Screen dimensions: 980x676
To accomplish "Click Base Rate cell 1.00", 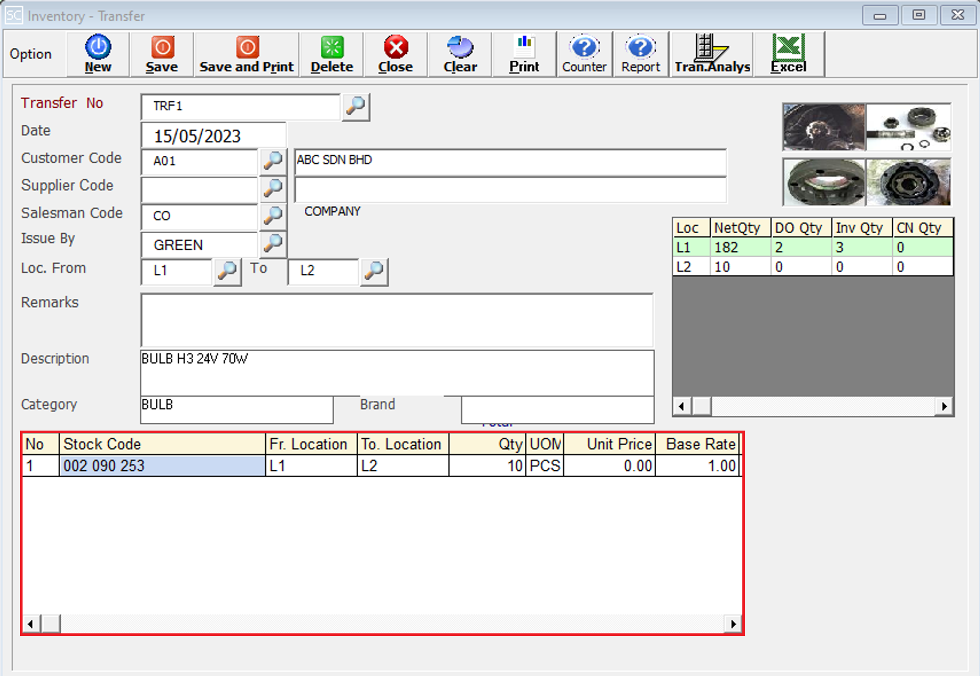I will click(x=697, y=465).
